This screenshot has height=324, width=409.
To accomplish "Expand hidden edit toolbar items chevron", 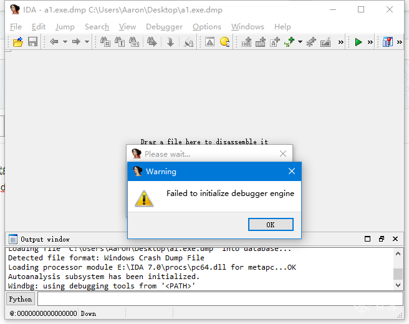I will point(340,42).
